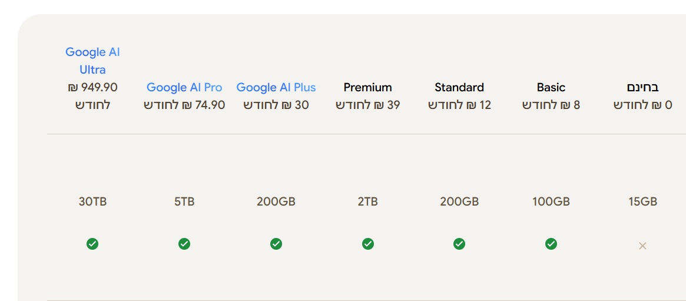Click the green checkmark under Basic plan
This screenshot has height=301, width=686.
click(551, 244)
